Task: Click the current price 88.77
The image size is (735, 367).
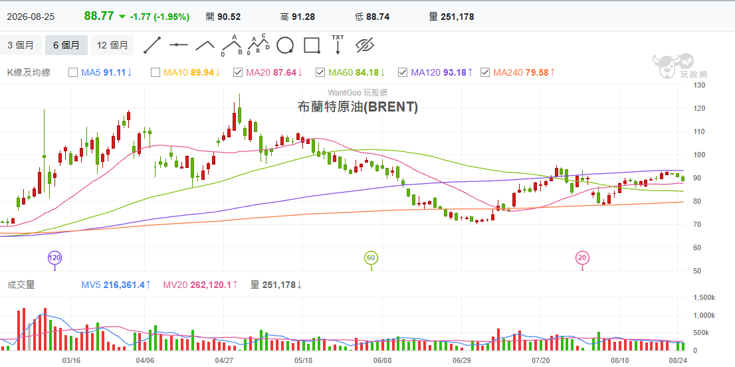Action: coord(99,16)
